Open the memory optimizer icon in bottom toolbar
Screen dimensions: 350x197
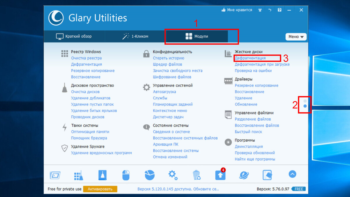click(55, 175)
